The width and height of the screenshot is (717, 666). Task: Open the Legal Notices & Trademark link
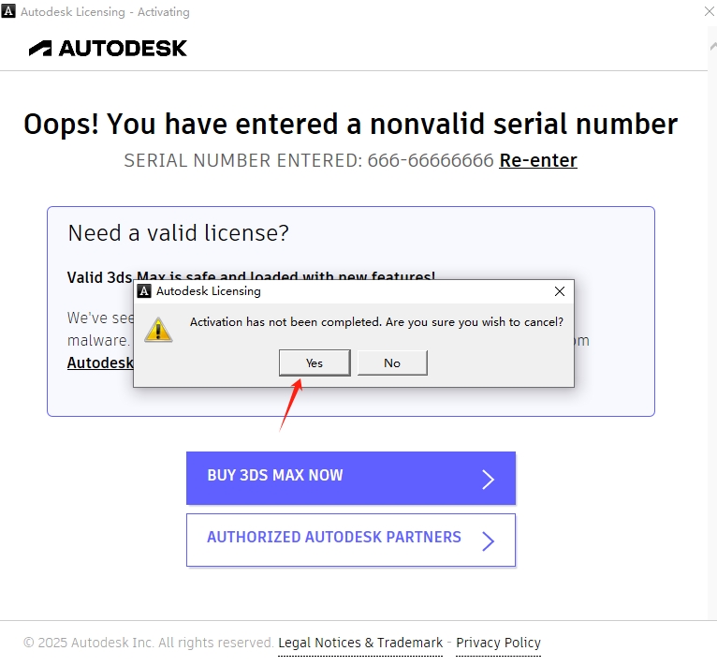coord(360,643)
